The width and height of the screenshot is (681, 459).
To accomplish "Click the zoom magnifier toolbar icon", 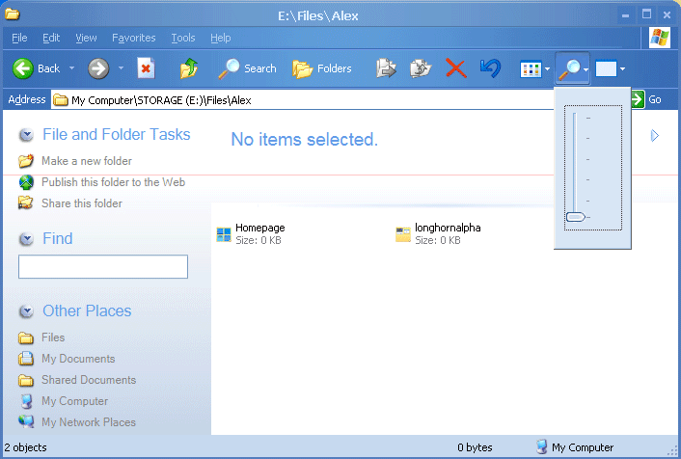I will pos(568,68).
